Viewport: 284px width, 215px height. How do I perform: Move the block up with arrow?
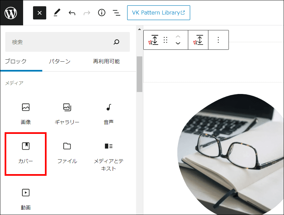178,37
